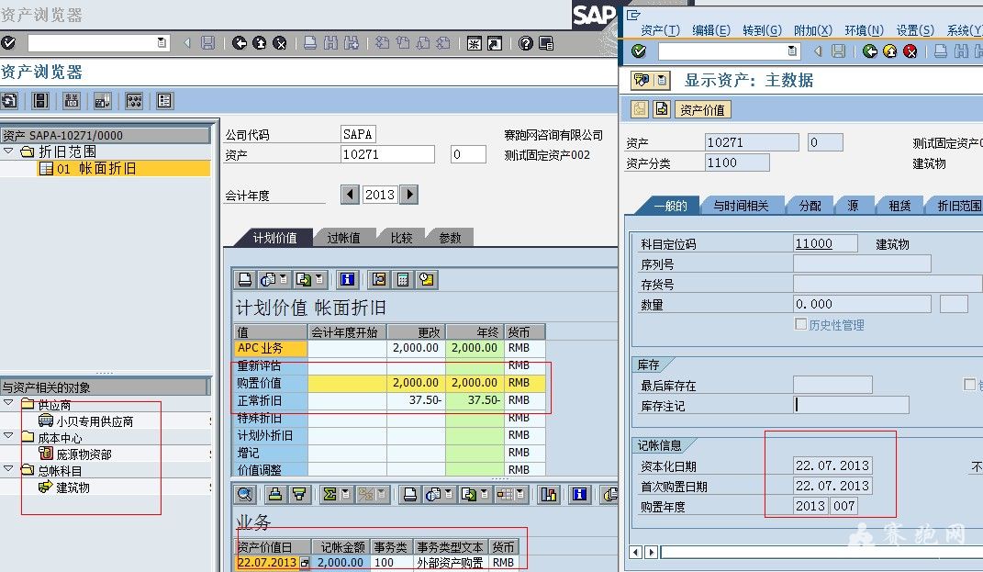
Task: Click green checkmark Enter icon in asset browser
Action: [x=8, y=42]
